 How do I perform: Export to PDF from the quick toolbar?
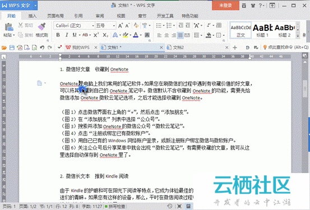pos(20,48)
